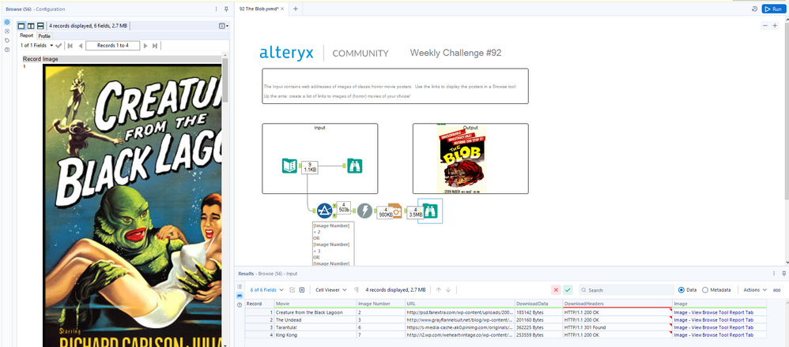Open three-dot overflow at Results toolbar end
The height and width of the screenshot is (347, 789).
tap(777, 290)
